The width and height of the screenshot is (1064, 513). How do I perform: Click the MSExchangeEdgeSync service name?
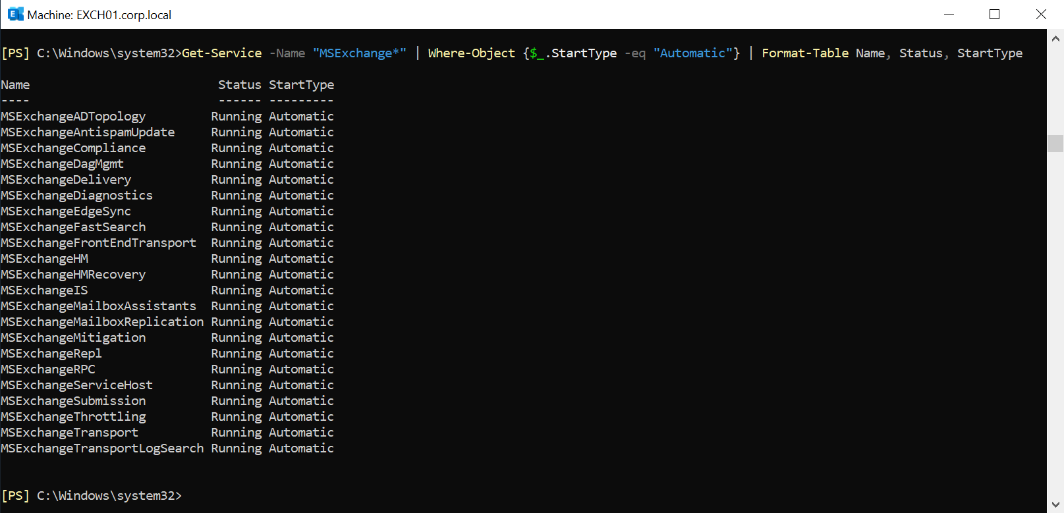point(66,211)
